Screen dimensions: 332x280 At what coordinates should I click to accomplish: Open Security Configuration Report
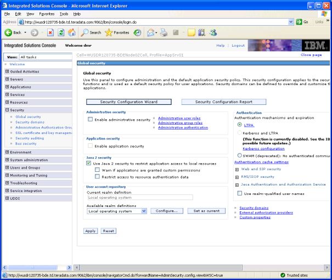(x=224, y=102)
